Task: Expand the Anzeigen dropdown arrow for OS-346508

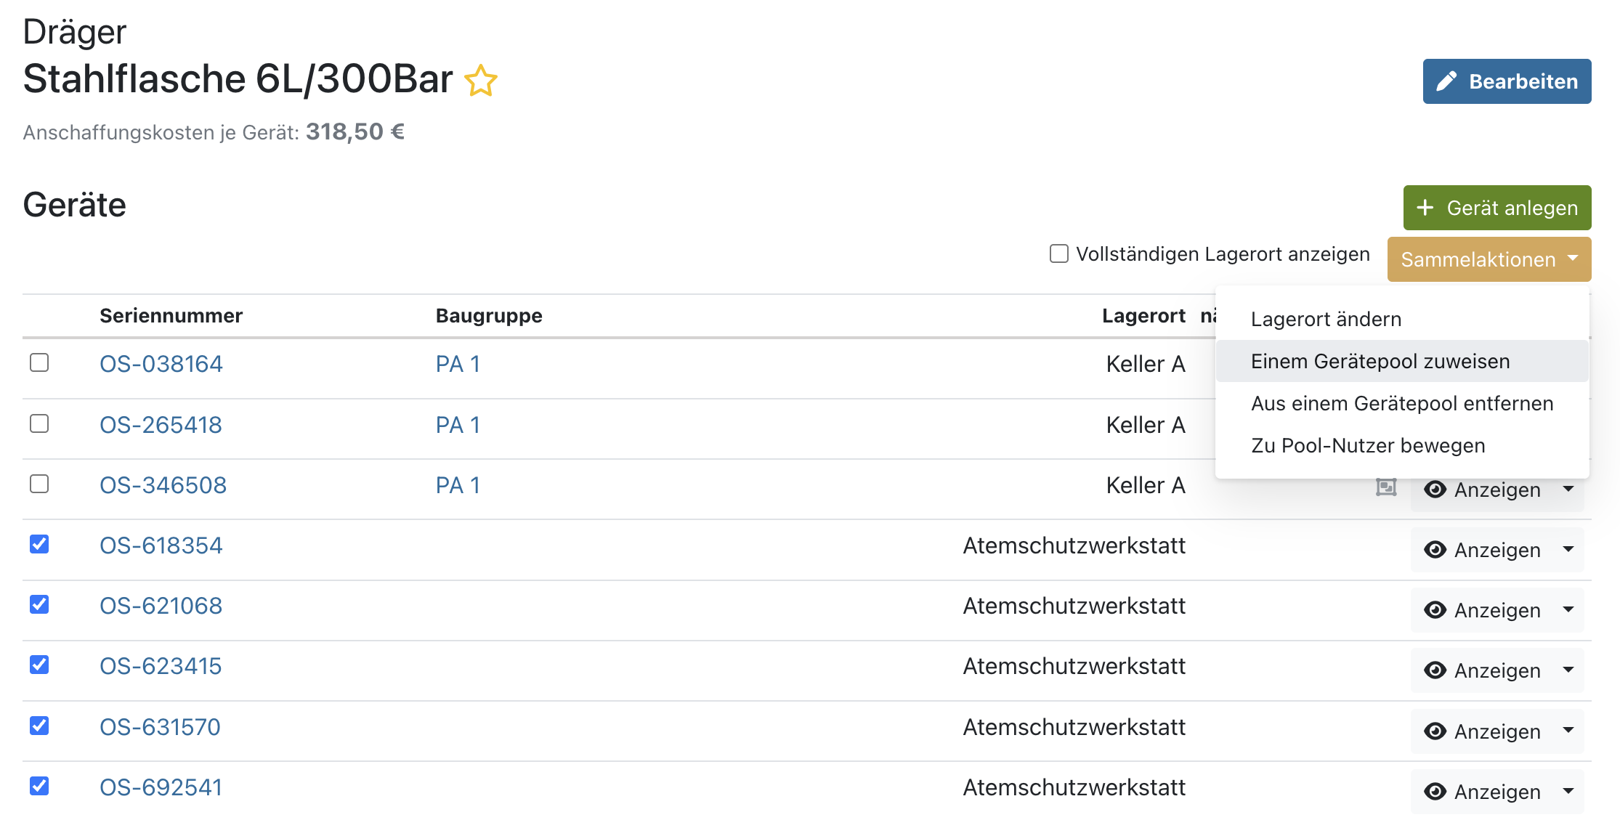Action: pyautogui.click(x=1569, y=490)
